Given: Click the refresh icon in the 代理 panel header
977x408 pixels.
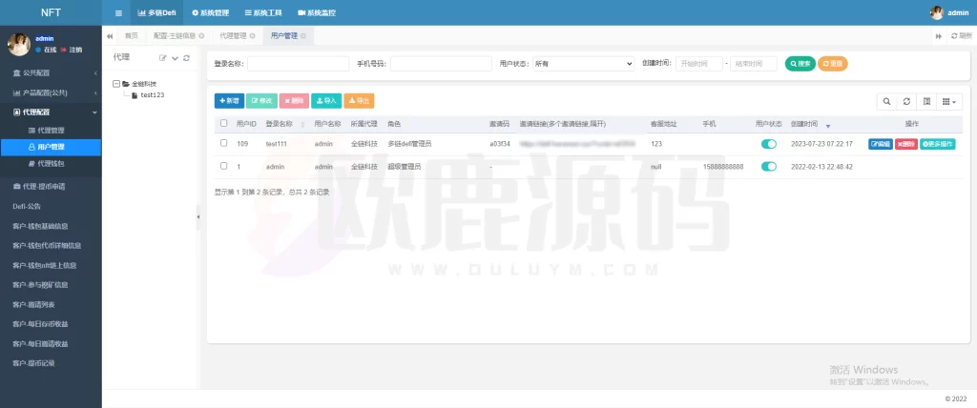Looking at the screenshot, I should [186, 58].
